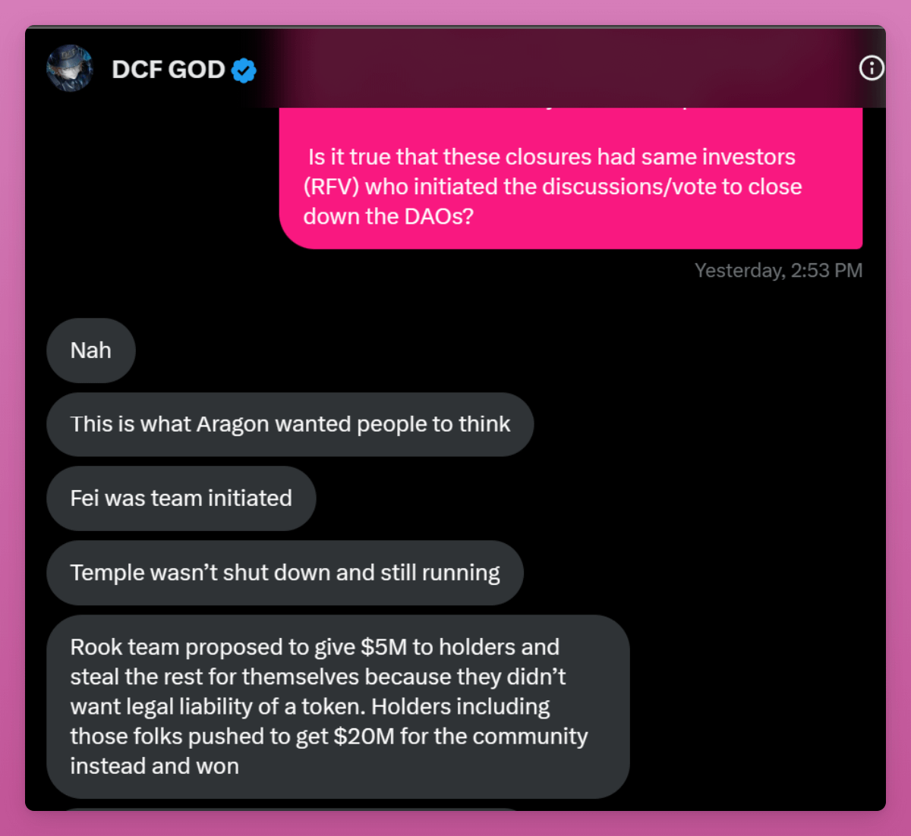This screenshot has width=911, height=836.
Task: Click the pink sent message about DAOs
Action: [x=571, y=178]
